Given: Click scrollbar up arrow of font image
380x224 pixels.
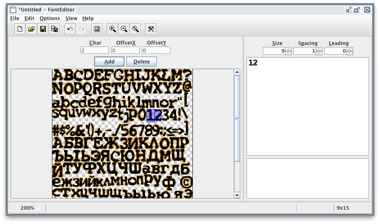Looking at the screenshot, I should 237,72.
